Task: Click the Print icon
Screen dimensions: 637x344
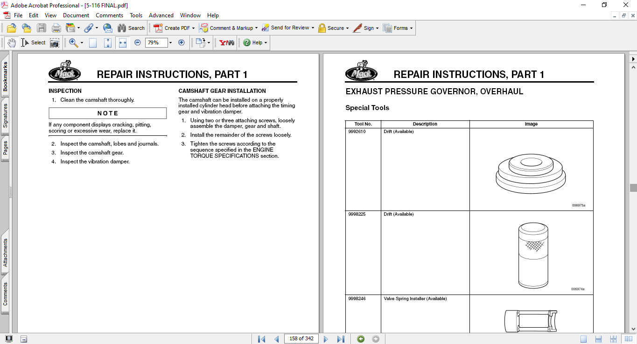Action: (x=56, y=28)
